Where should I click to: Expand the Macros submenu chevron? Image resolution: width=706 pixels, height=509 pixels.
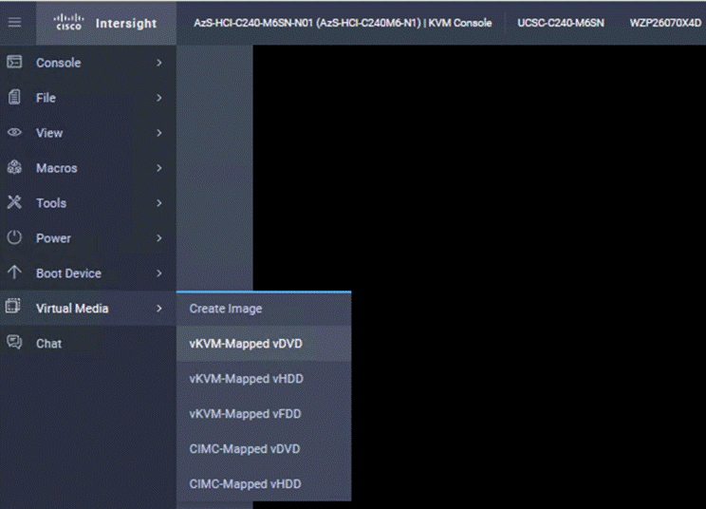pyautogui.click(x=158, y=168)
